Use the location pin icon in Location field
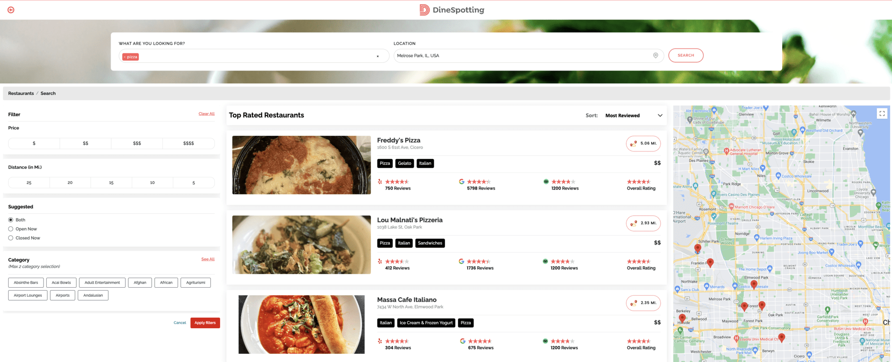892x362 pixels. click(655, 56)
